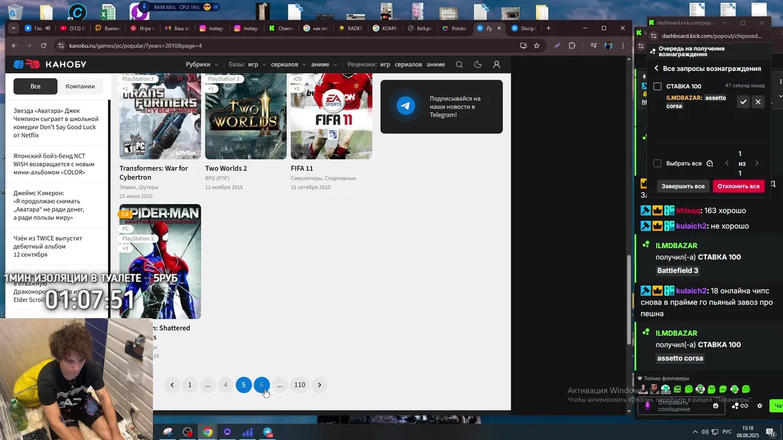Go to page 6 in pagination

click(x=261, y=385)
